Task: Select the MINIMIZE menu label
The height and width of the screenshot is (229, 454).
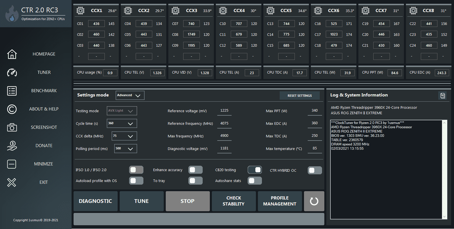Action: pyautogui.click(x=44, y=164)
